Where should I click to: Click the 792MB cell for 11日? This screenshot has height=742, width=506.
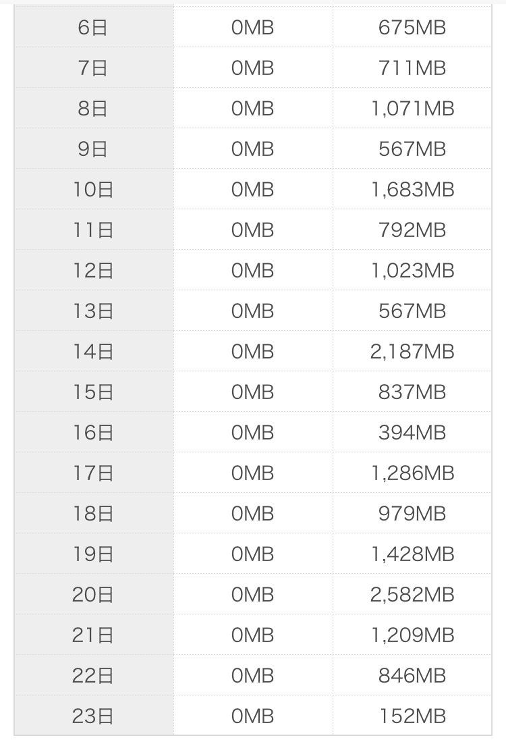click(x=412, y=230)
